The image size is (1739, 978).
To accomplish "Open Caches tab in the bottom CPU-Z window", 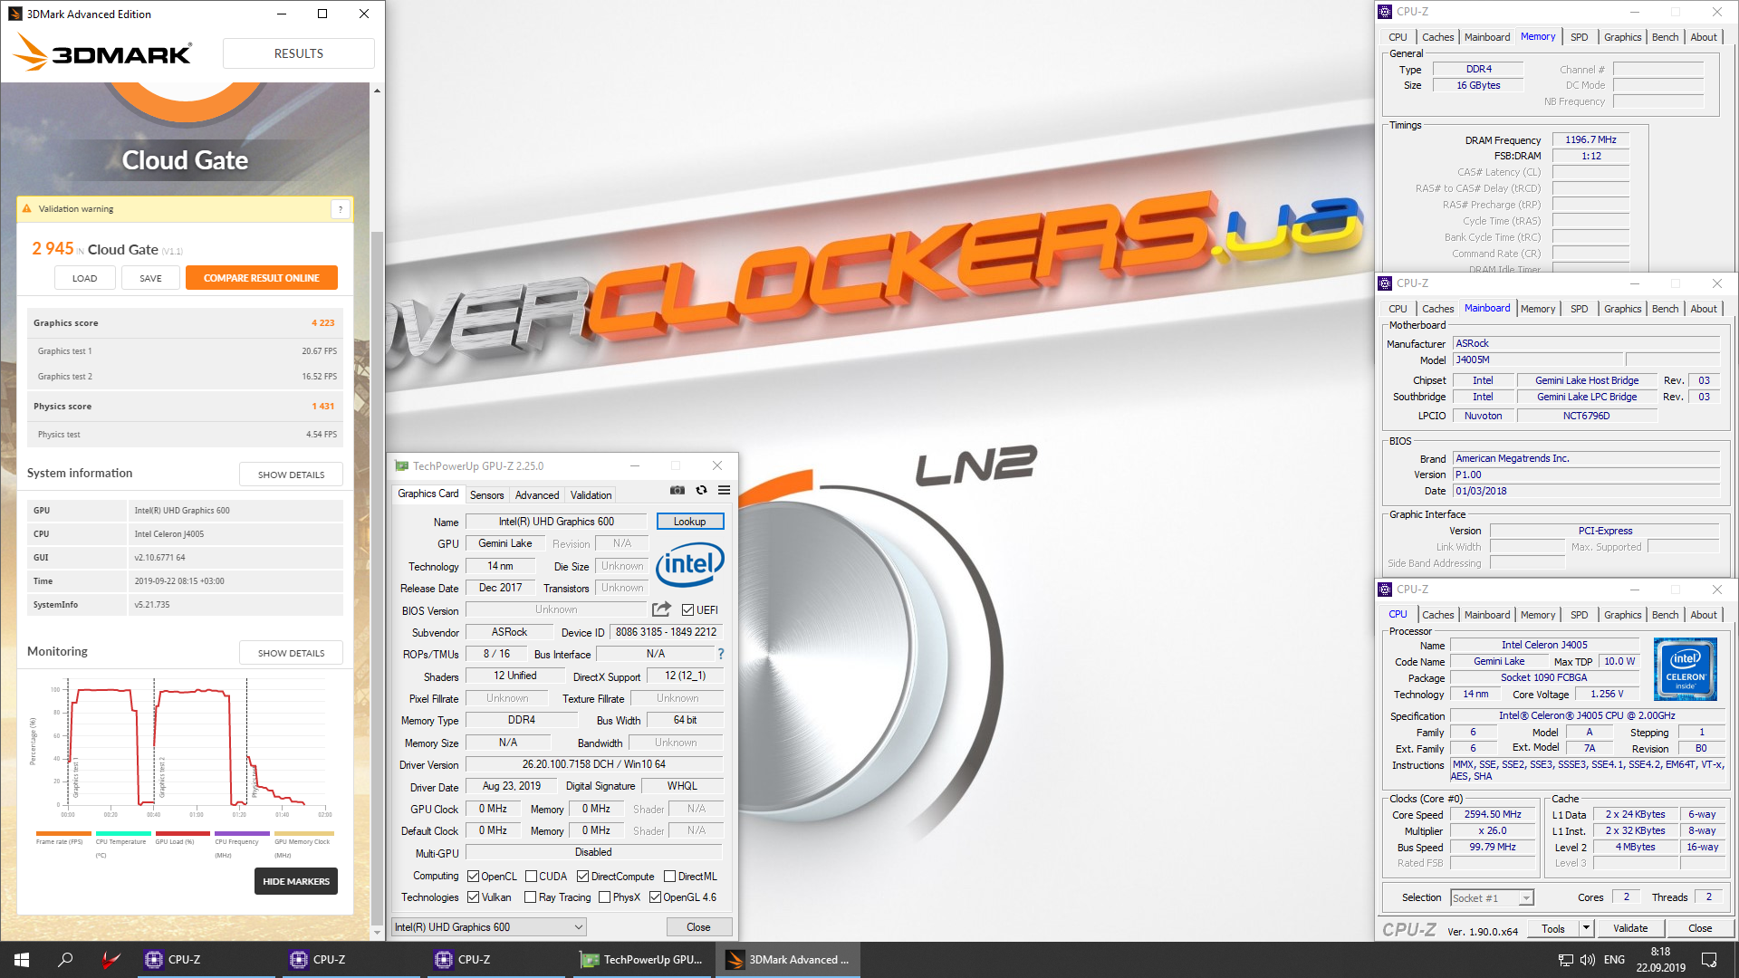I will (x=1437, y=615).
